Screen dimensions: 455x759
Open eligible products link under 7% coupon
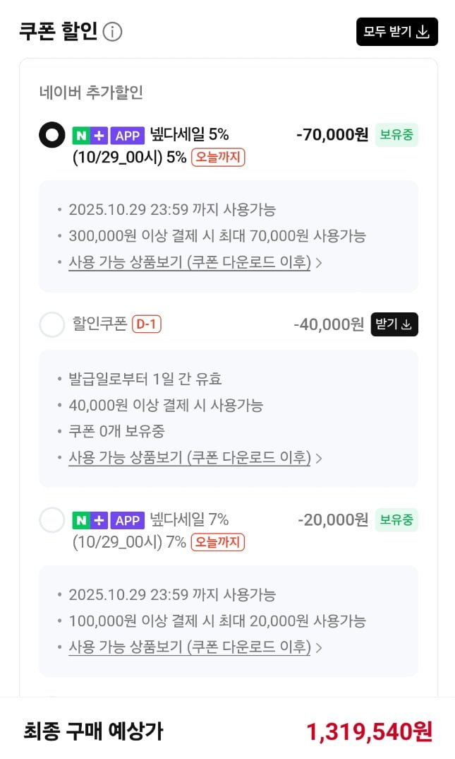(x=190, y=647)
